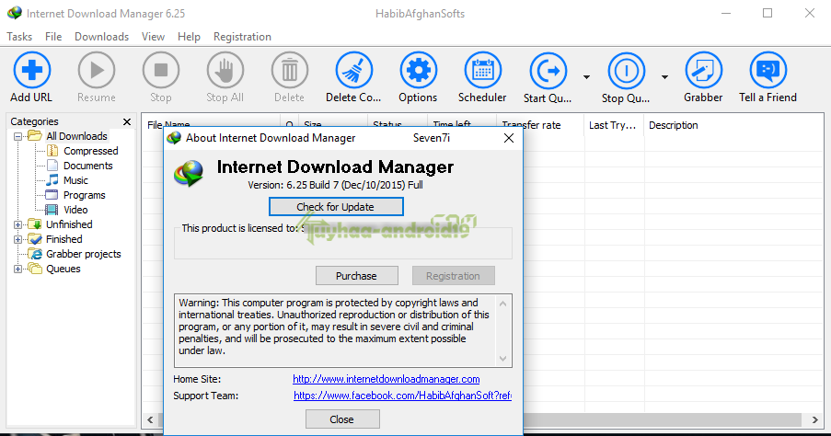The height and width of the screenshot is (436, 831).
Task: Open Start Queue dropdown arrow
Action: click(x=586, y=77)
